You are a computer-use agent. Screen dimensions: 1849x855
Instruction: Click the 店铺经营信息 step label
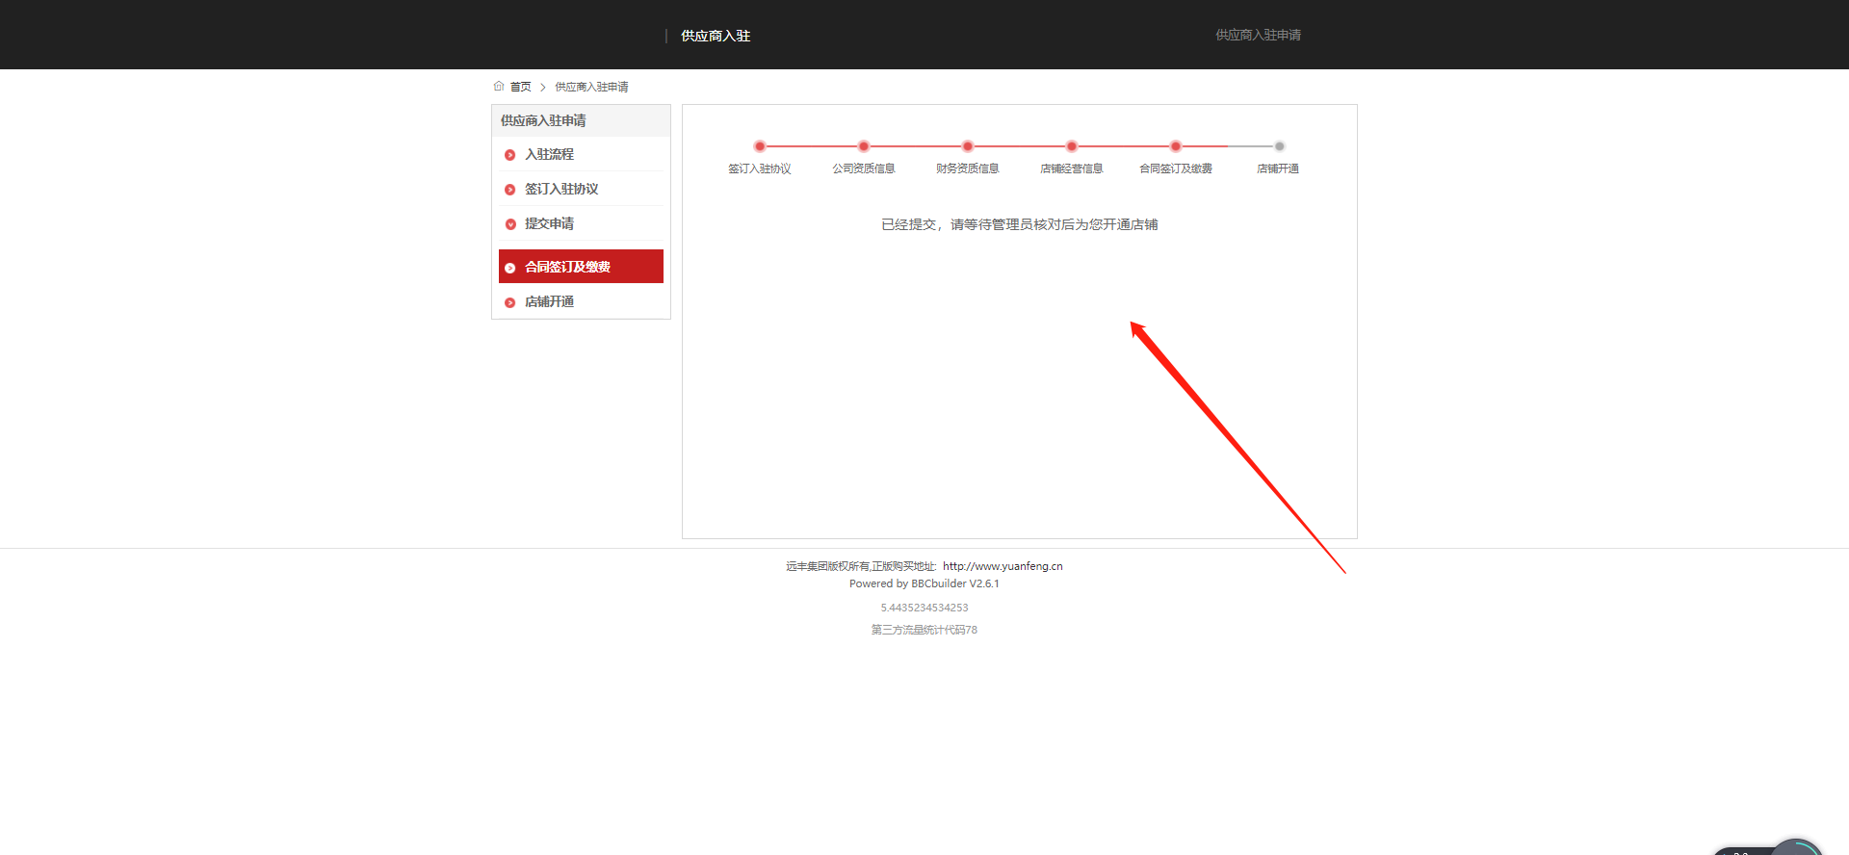[x=1072, y=168]
